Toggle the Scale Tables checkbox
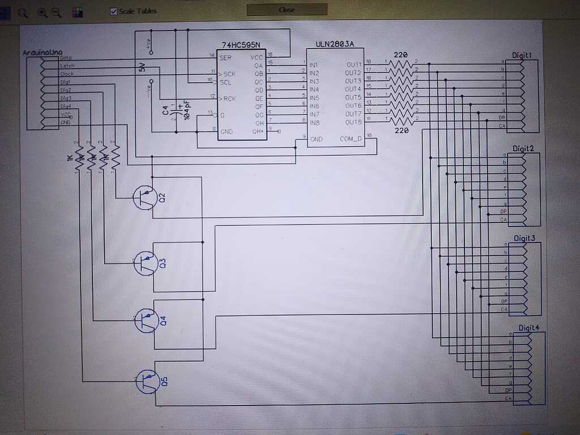Image resolution: width=580 pixels, height=435 pixels. point(114,10)
